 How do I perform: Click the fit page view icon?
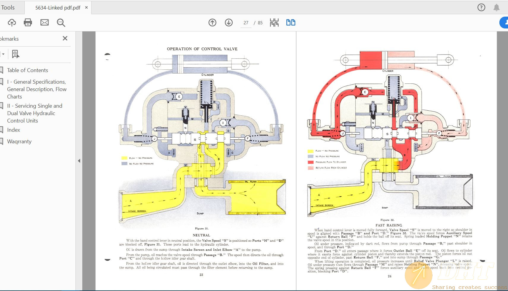[x=274, y=23]
